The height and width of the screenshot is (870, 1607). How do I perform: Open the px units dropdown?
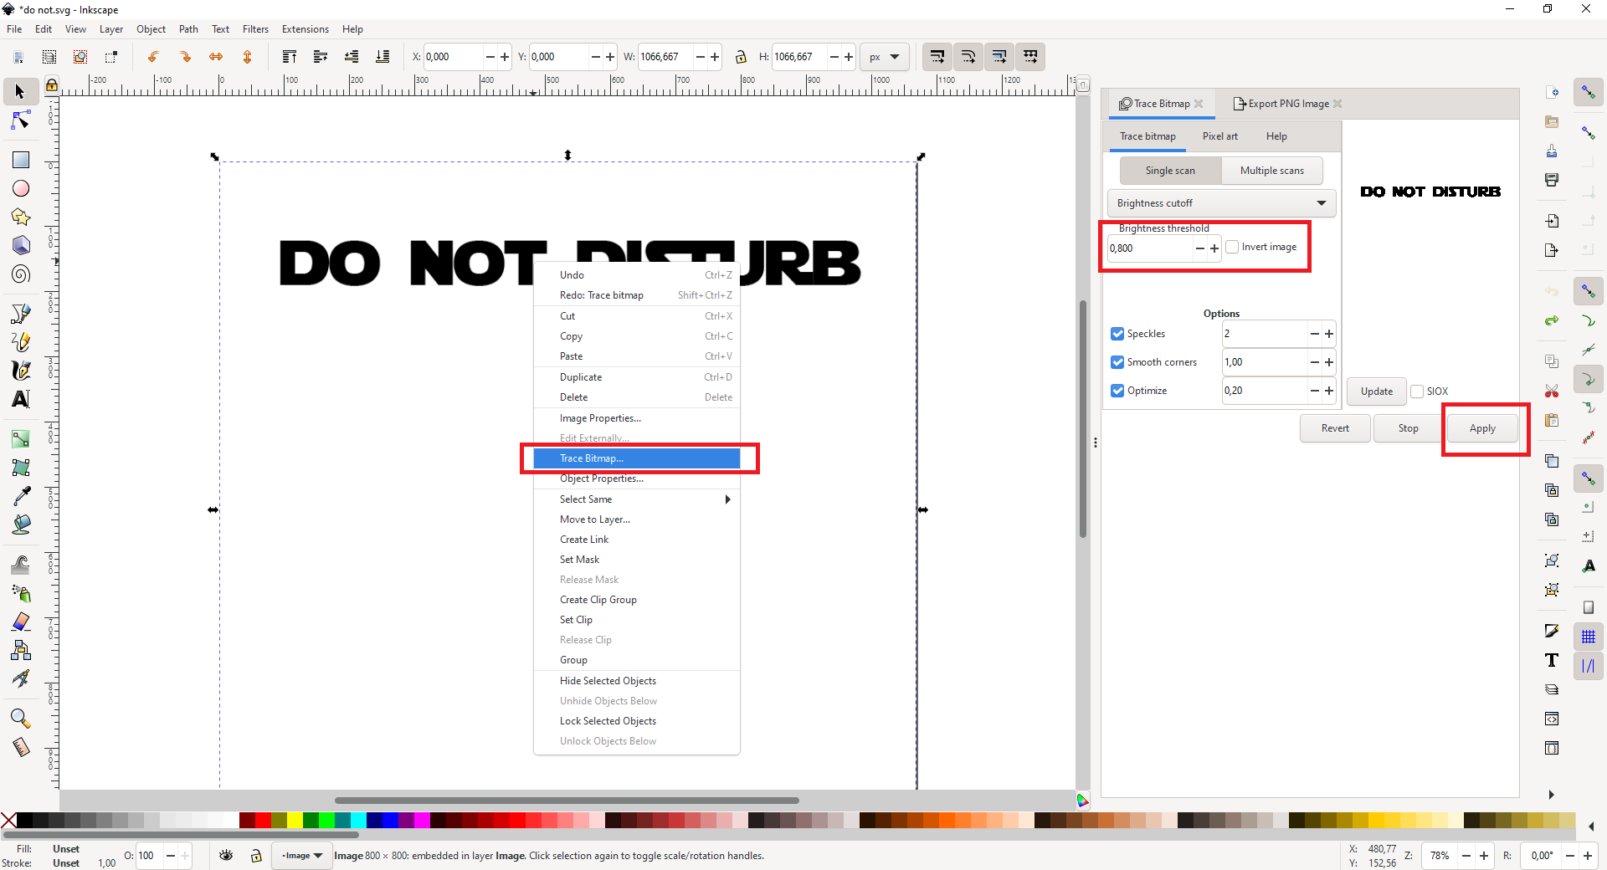point(884,57)
